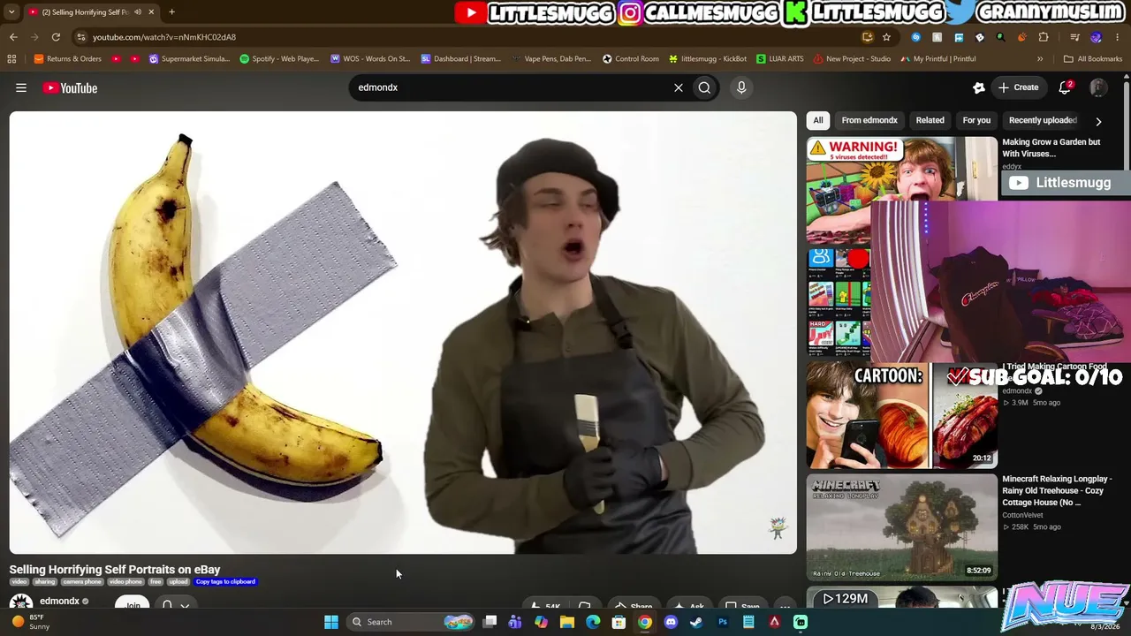The height and width of the screenshot is (636, 1131).
Task: Start voice search with the microphone
Action: click(x=741, y=87)
